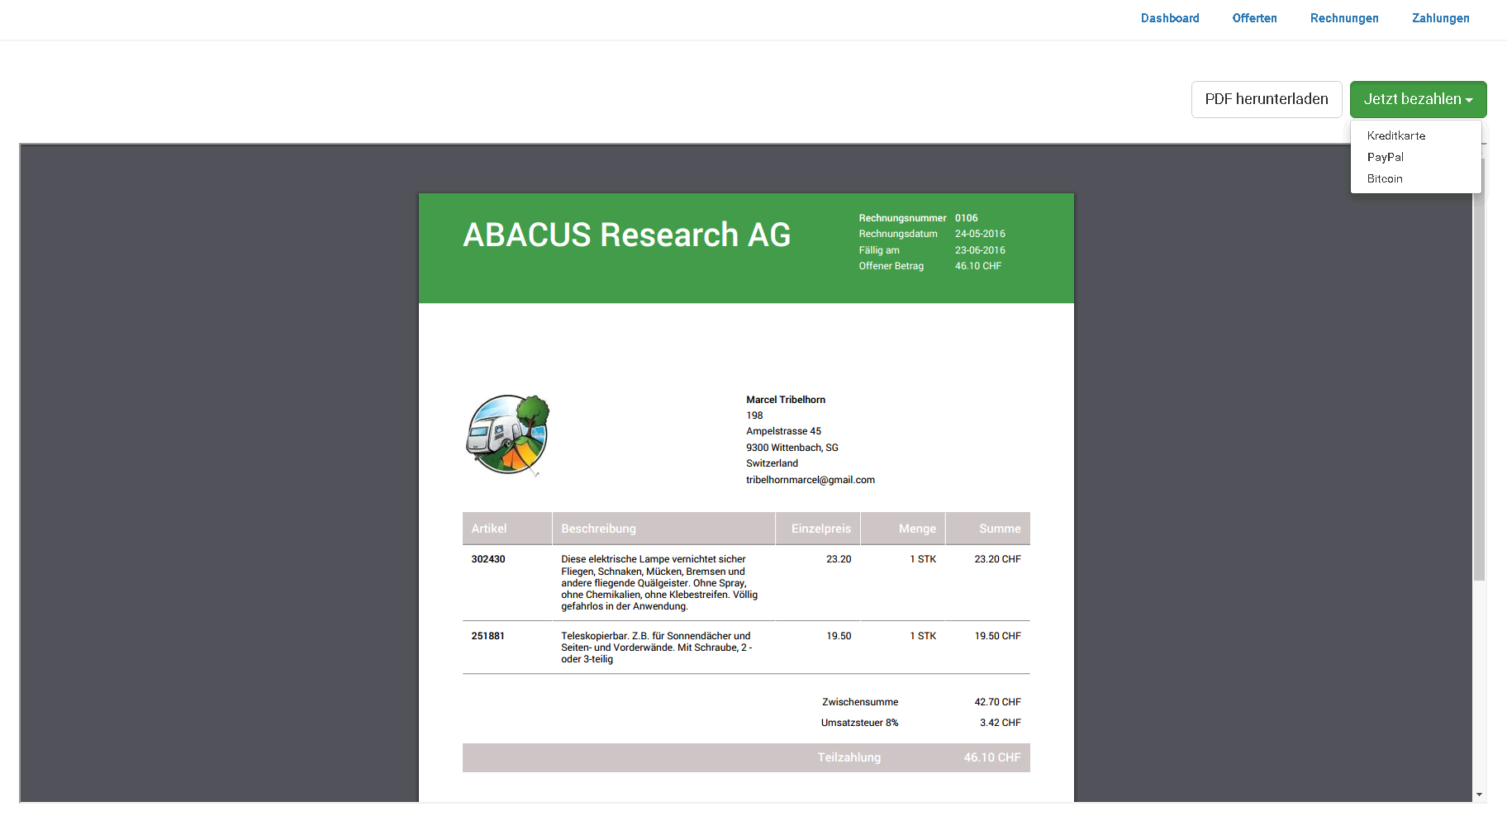The image size is (1507, 835).
Task: Click the tax amount 3.42 CHF
Action: (1000, 723)
